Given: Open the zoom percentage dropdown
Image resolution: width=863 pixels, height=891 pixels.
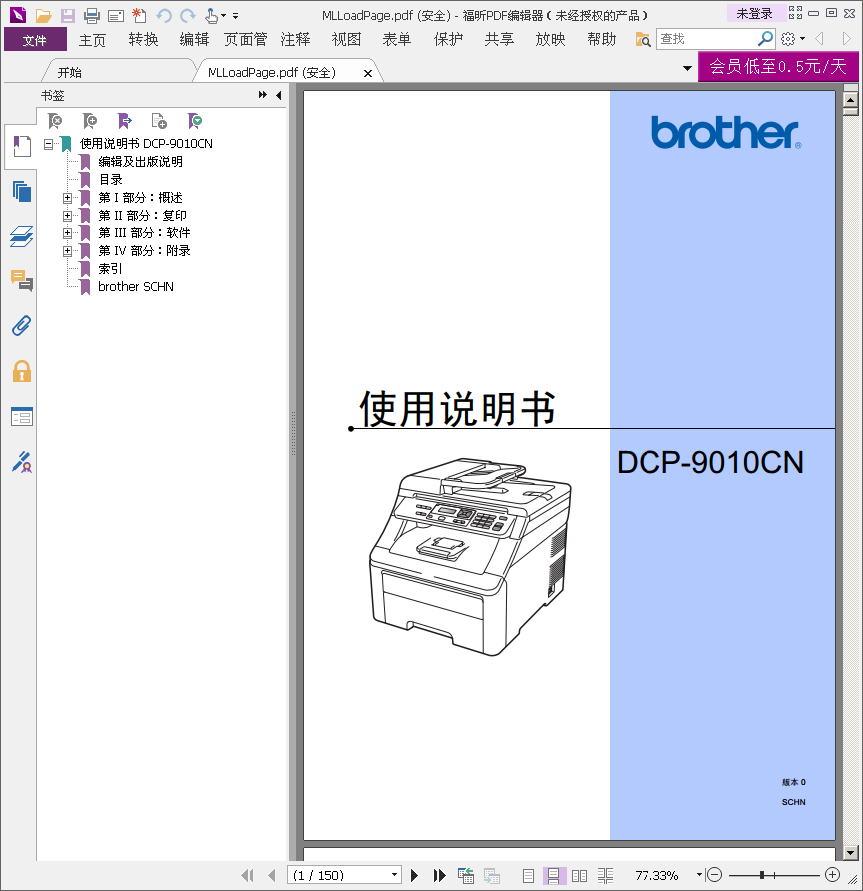Looking at the screenshot, I should click(699, 875).
